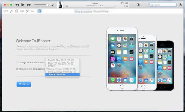The height and width of the screenshot is (112, 185).
Task: Open the Movies film icon
Action: click(17, 11)
